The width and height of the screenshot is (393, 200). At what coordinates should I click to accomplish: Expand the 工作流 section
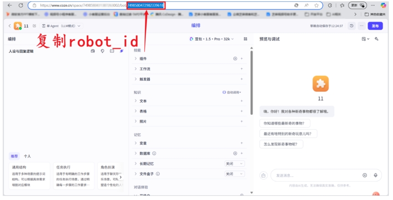136,69
